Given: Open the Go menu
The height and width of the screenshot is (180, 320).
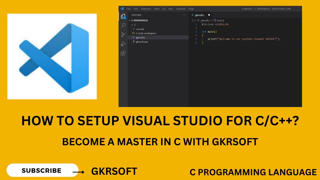Looking at the screenshot, I should (164, 9).
